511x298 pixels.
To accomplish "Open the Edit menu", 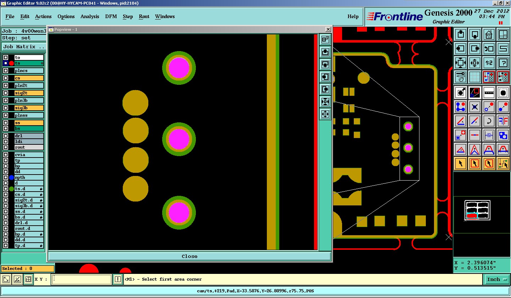I will [25, 16].
